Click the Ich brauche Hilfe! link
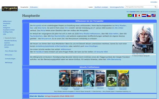The image size is (159, 99). [x=101, y=52]
